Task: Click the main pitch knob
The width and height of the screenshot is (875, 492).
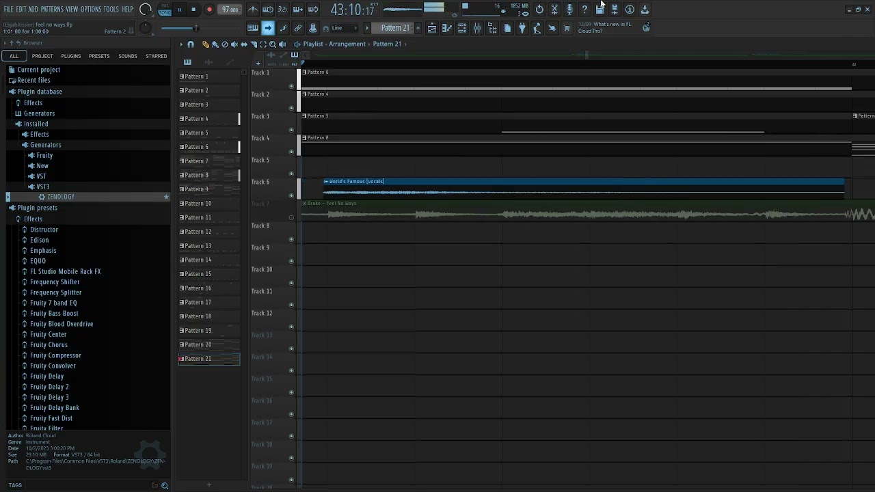Action: tap(146, 28)
